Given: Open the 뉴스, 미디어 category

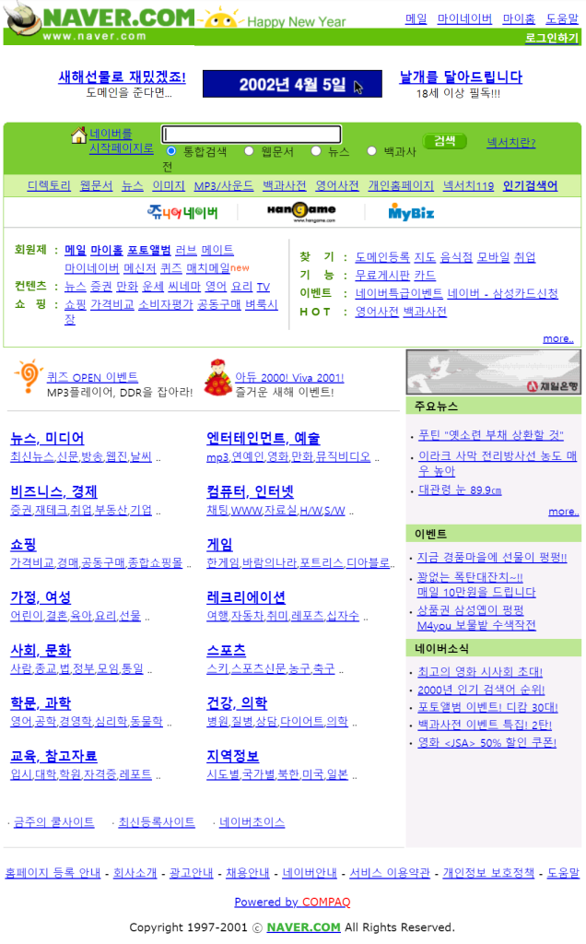Looking at the screenshot, I should tap(48, 438).
